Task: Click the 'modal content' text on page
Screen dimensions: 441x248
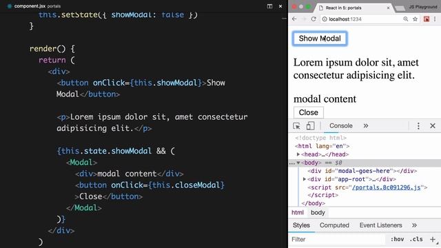Action: coord(325,99)
